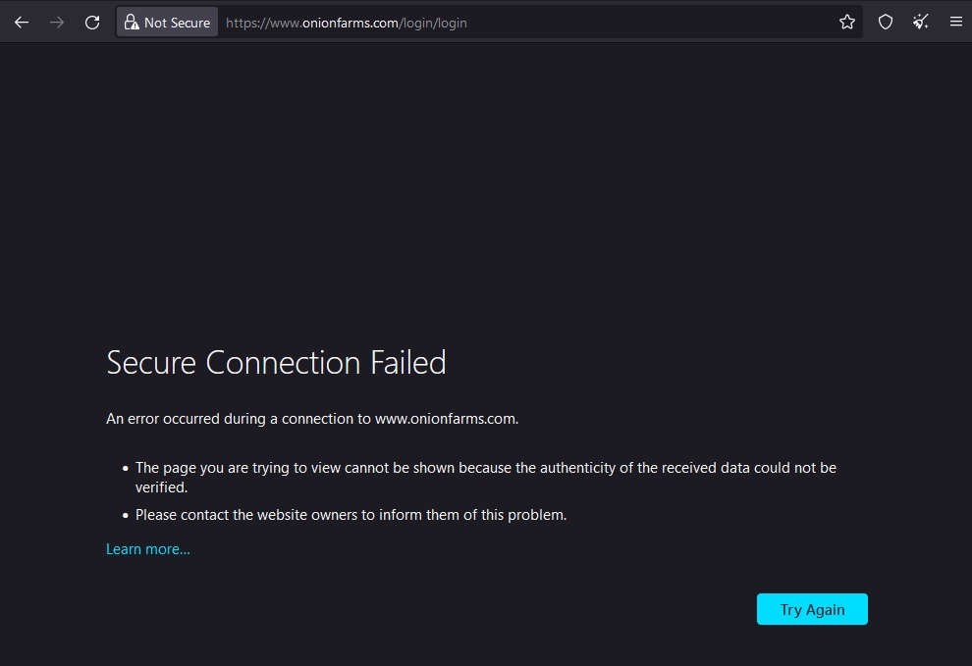Click "www.onionfarms.com" in the error message text
Screen dimensions: 972x666
[445, 419]
